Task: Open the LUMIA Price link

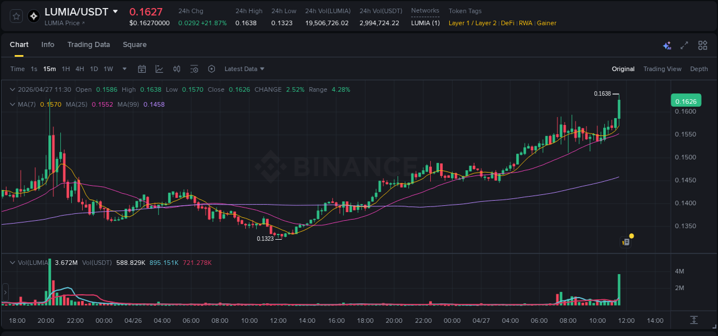Action: [x=64, y=23]
